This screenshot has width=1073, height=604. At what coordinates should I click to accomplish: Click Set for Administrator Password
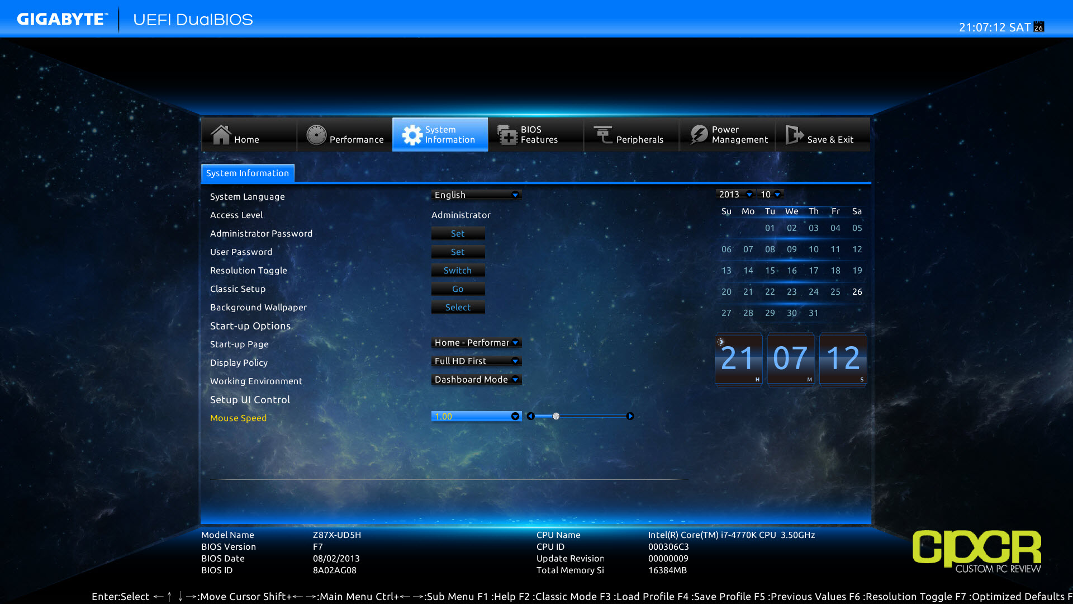458,234
